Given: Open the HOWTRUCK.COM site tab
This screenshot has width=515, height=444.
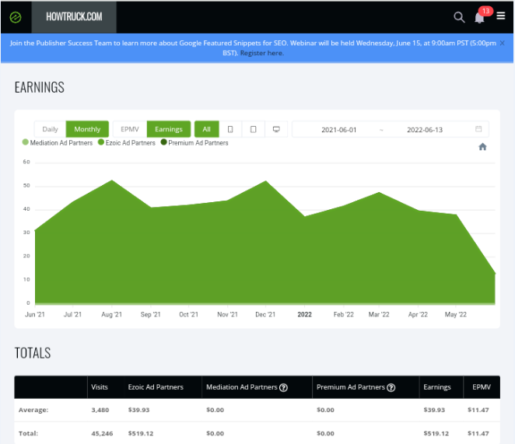Looking at the screenshot, I should click(x=74, y=17).
